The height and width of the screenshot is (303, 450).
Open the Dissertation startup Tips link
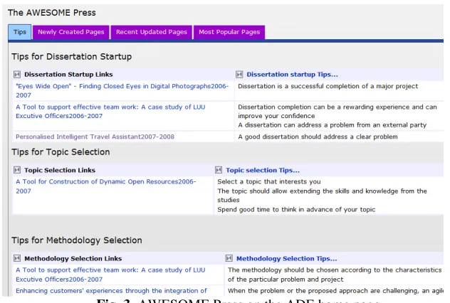(292, 75)
